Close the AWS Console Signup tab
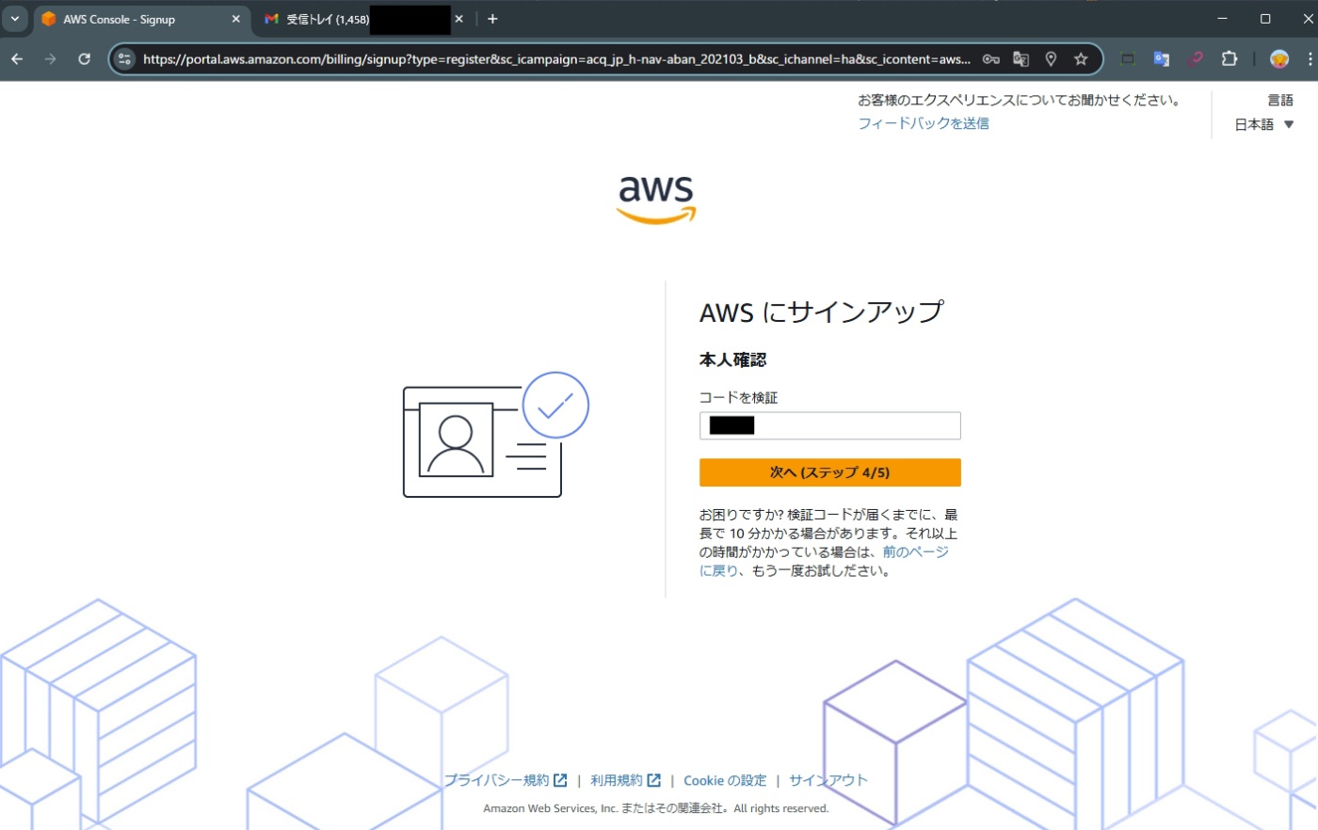The height and width of the screenshot is (830, 1318). 235,19
